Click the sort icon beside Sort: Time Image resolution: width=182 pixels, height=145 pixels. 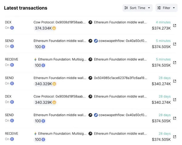pyautogui.click(x=126, y=8)
